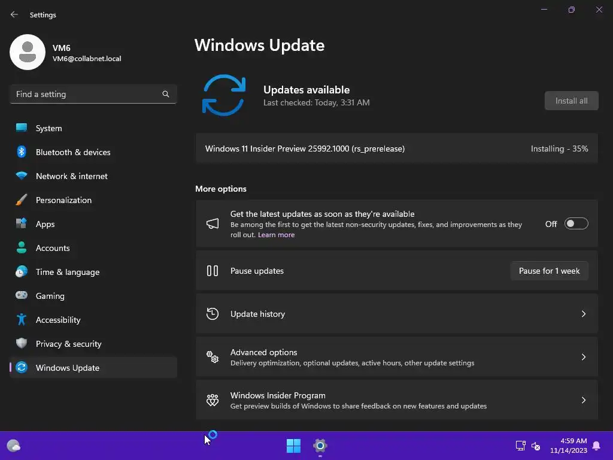
Task: Toggle get latest updates switch on
Action: [576, 224]
